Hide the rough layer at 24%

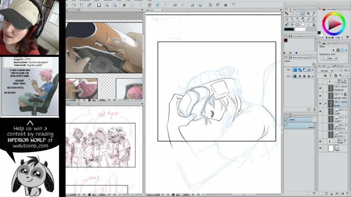point(320,111)
